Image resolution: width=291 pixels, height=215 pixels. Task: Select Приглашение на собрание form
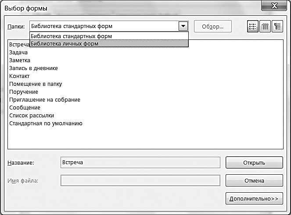point(45,100)
